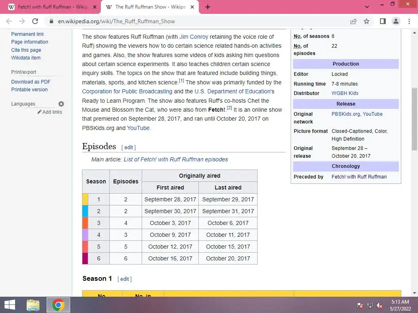Click the muted volume tray icon
Image resolution: width=418 pixels, height=313 pixels.
(x=380, y=305)
